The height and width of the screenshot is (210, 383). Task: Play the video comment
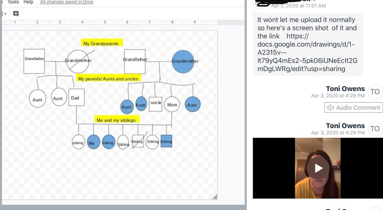[x=317, y=168]
